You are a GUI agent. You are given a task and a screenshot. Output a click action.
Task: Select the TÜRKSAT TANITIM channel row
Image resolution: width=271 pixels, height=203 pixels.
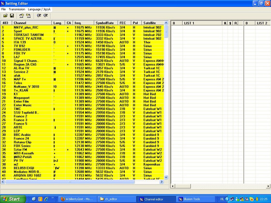[x=82, y=35]
